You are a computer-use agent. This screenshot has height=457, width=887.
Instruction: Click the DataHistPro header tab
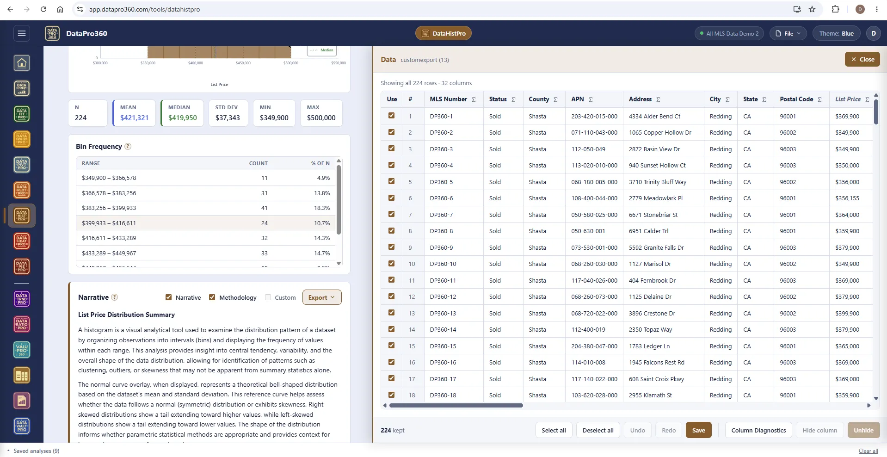coord(443,33)
